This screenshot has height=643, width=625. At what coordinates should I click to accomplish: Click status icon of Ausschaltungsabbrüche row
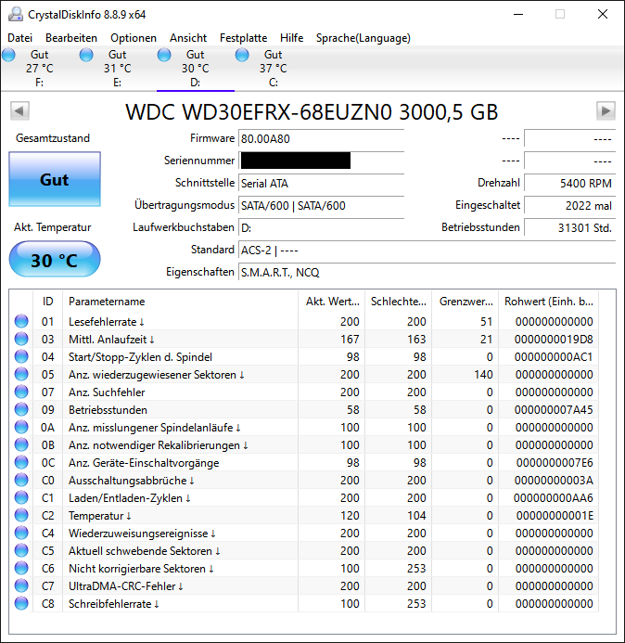[x=21, y=480]
